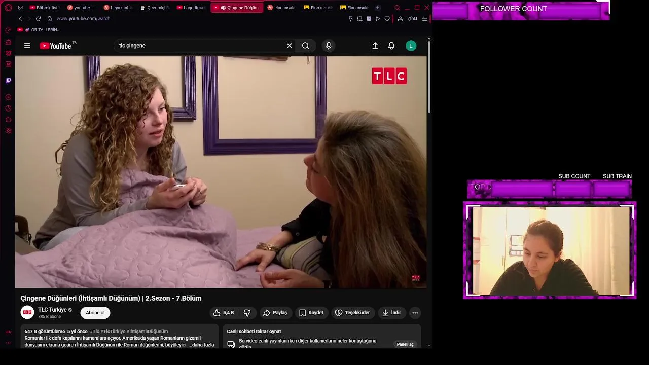Open the Opera player arrow icon
This screenshot has width=649, height=365.
point(378,19)
